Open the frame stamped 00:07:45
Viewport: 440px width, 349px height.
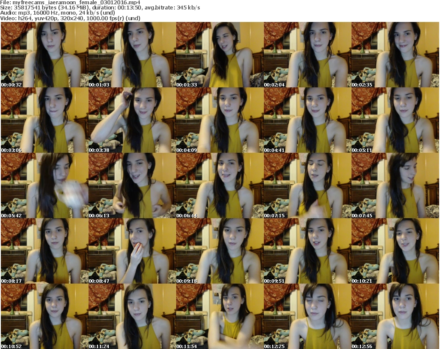pyautogui.click(x=395, y=185)
